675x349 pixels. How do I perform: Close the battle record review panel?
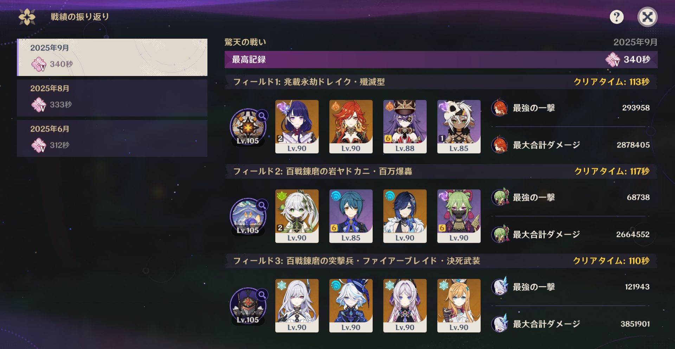(647, 17)
